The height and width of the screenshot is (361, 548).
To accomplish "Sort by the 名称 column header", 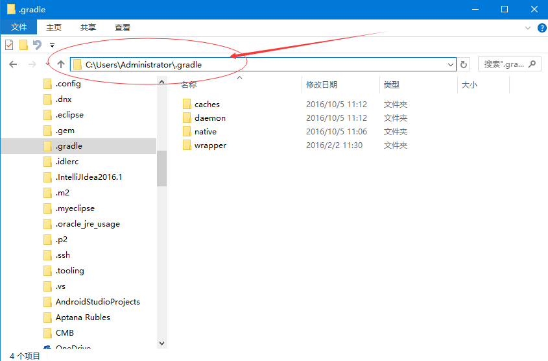I will coord(189,84).
